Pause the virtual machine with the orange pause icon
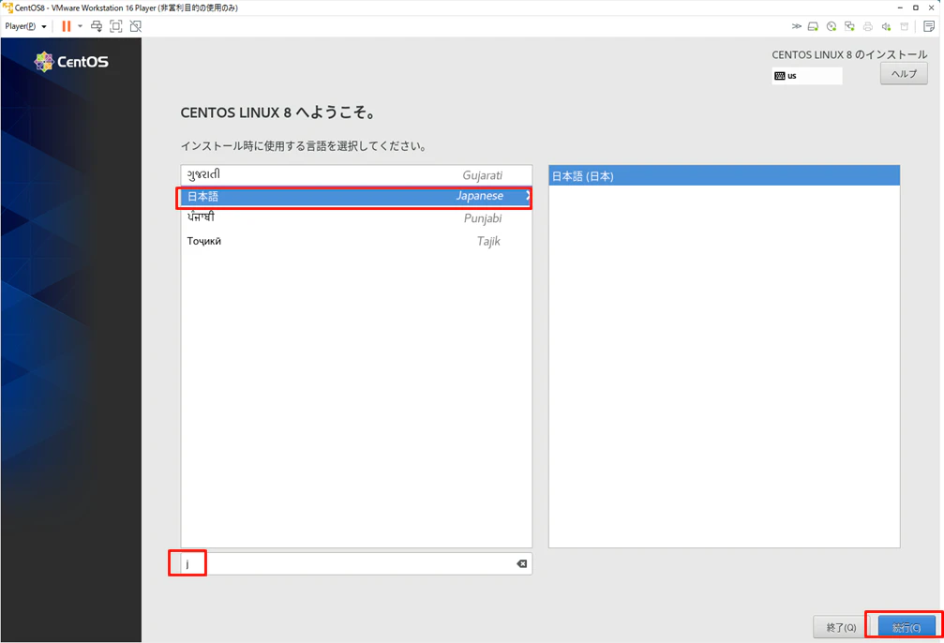944x643 pixels. click(x=67, y=26)
